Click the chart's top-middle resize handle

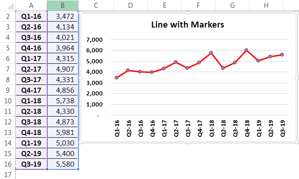coord(188,13)
